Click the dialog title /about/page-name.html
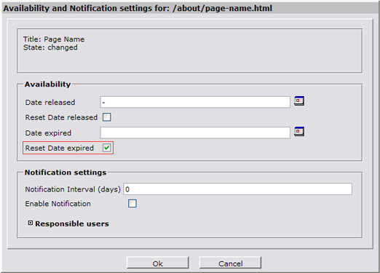This screenshot has width=380, height=273. (x=222, y=8)
